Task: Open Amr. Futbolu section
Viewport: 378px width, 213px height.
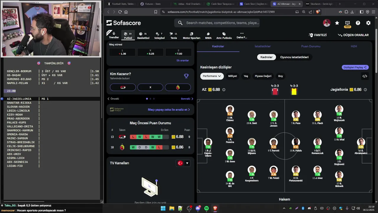Action: 224,35
